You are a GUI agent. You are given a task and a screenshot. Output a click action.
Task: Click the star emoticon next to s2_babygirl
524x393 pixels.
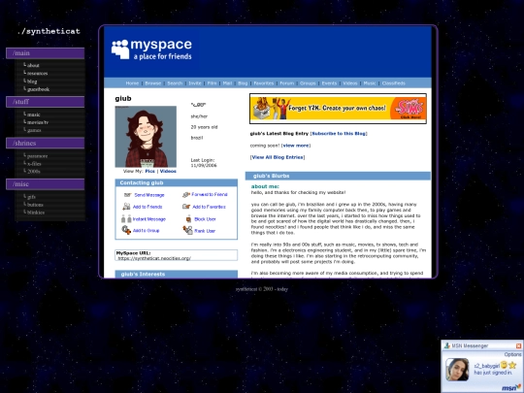512,365
